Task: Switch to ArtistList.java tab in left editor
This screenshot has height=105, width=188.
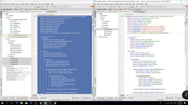Action: [51, 12]
